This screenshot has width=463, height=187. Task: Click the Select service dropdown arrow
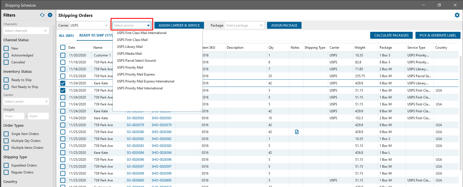pyautogui.click(x=148, y=25)
